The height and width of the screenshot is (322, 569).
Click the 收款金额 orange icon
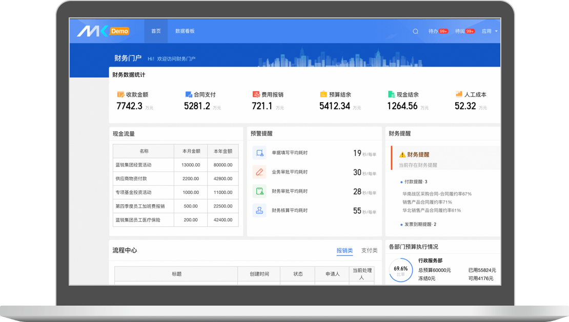pyautogui.click(x=120, y=95)
